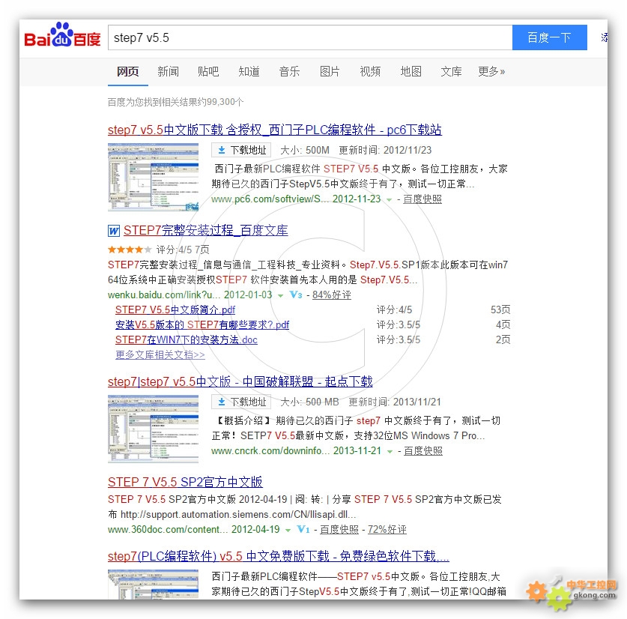
Task: Click the cncrk result screenshot thumbnail
Action: coord(153,429)
